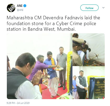Click the words Bandra West, Mumbai
The width and height of the screenshot is (110, 106).
[52, 29]
